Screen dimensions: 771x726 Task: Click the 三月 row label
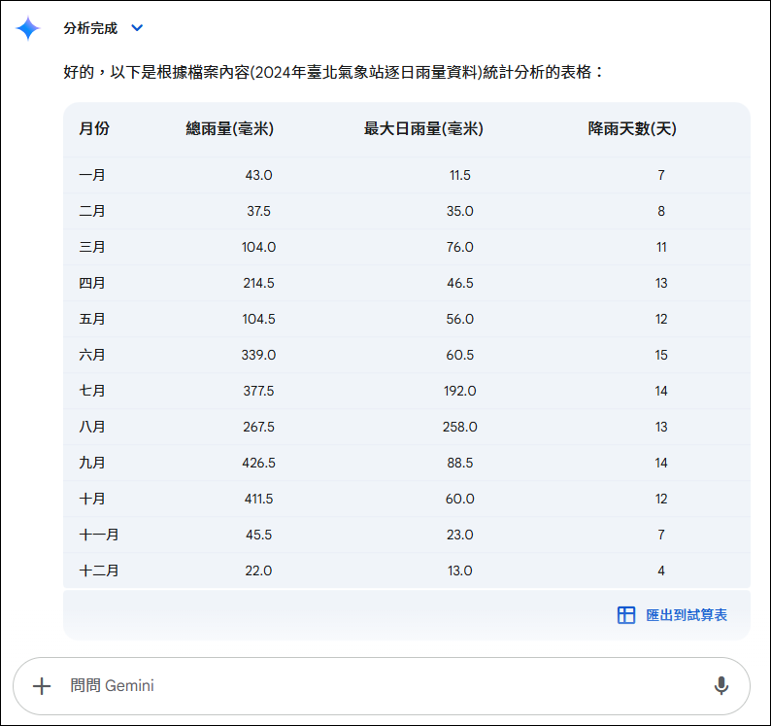(x=92, y=247)
